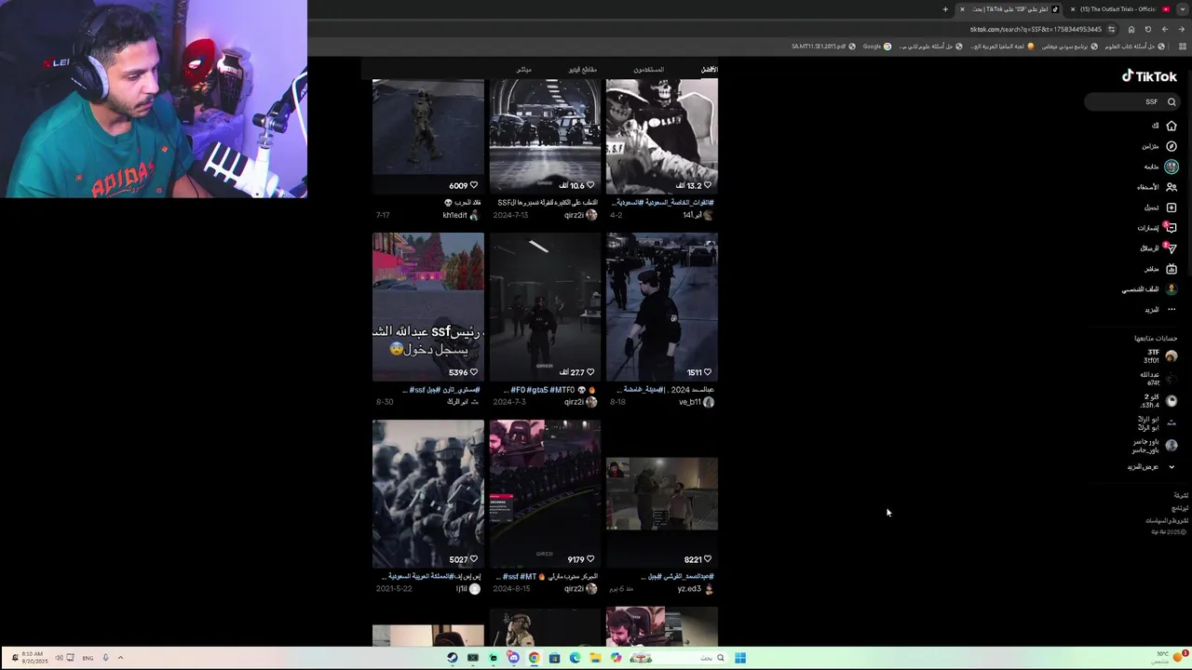Click the tiktok.com address bar URL

click(1036, 29)
